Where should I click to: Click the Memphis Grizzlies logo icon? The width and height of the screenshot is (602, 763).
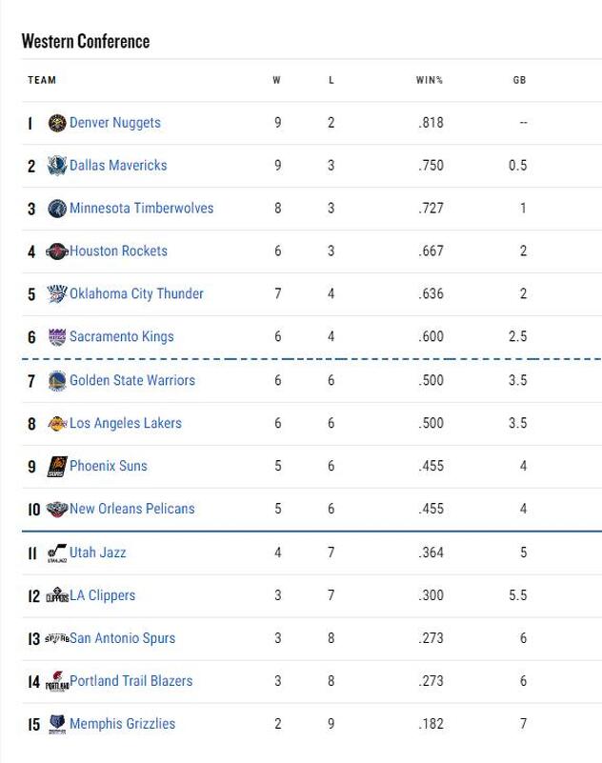coord(57,725)
